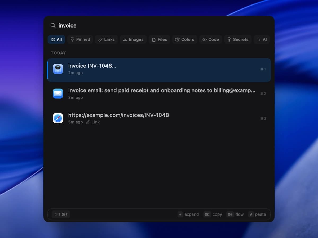The image size is (318, 238).
Task: Click the Link tag under the URL entry
Action: pos(93,122)
